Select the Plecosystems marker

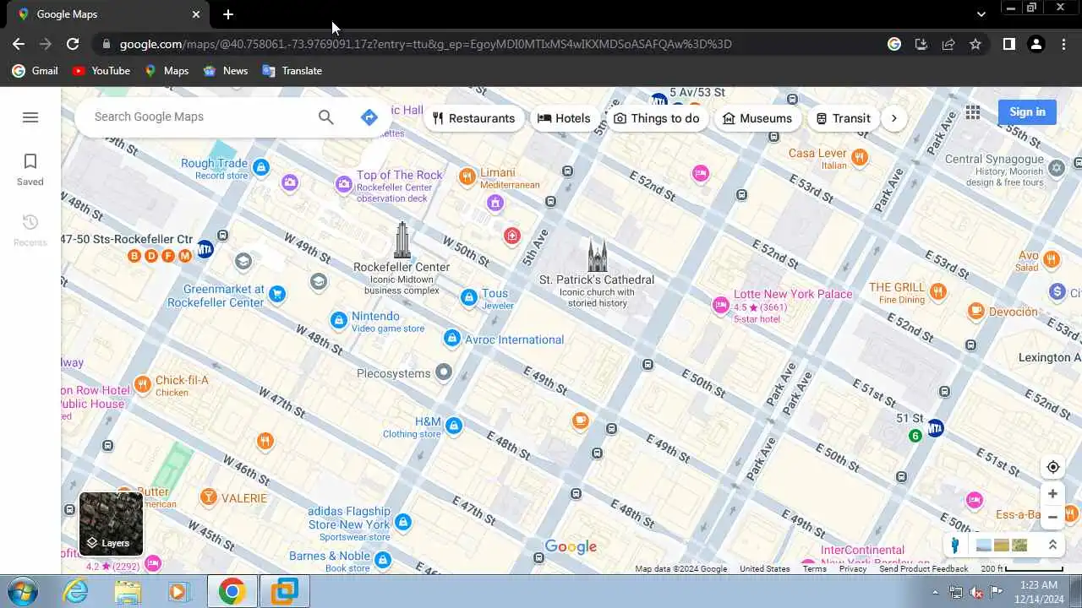(443, 372)
